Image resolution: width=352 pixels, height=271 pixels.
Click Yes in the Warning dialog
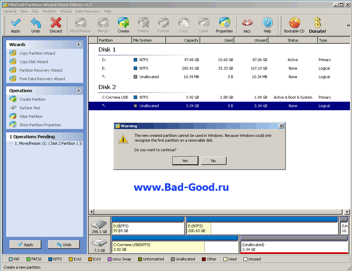(185, 161)
